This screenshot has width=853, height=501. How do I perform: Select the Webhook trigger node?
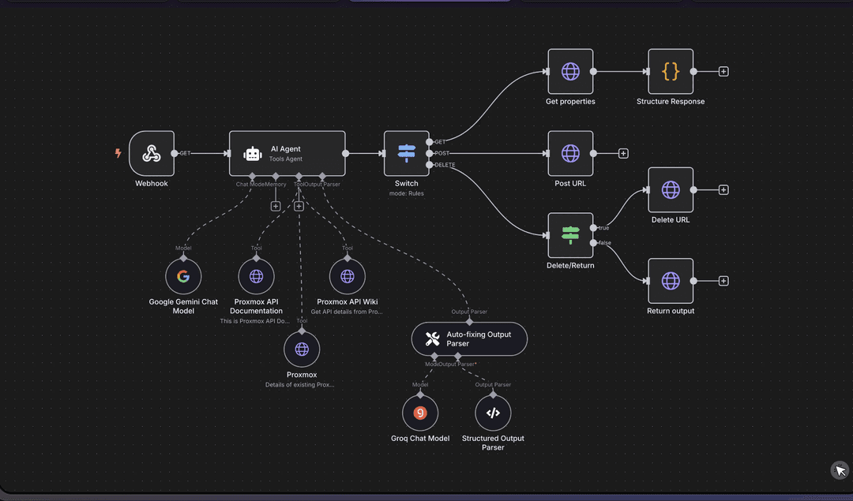(x=152, y=153)
